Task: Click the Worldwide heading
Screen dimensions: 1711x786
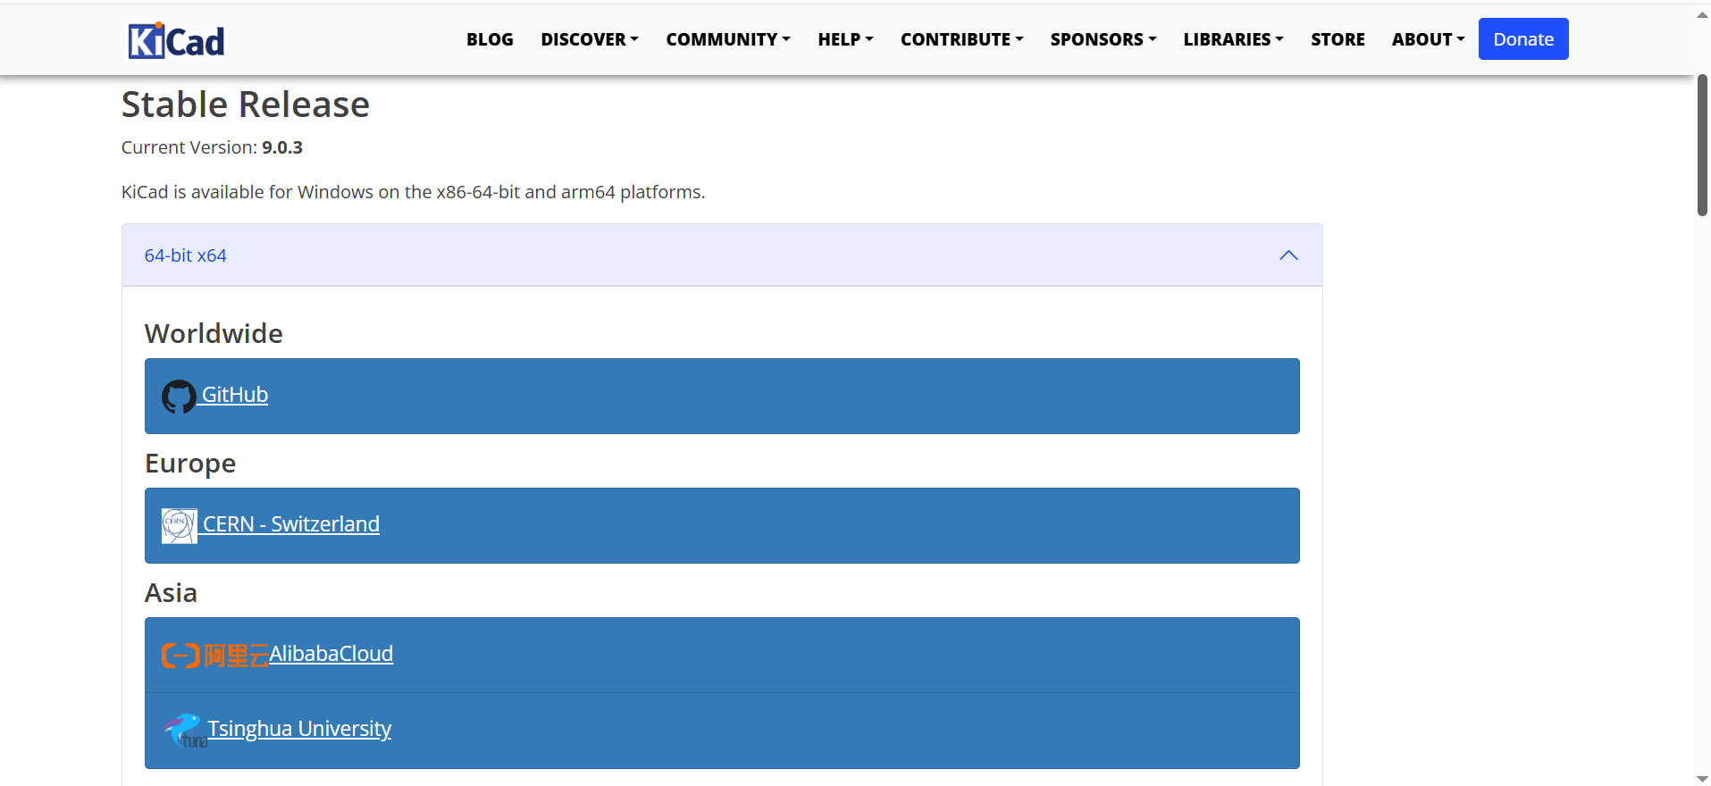Action: pyautogui.click(x=214, y=333)
